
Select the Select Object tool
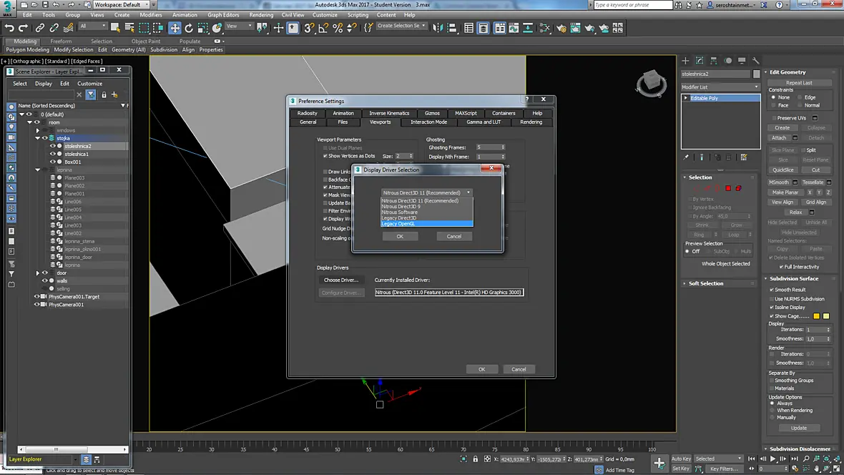click(x=115, y=27)
